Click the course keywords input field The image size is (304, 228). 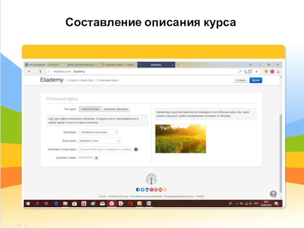click(x=105, y=149)
